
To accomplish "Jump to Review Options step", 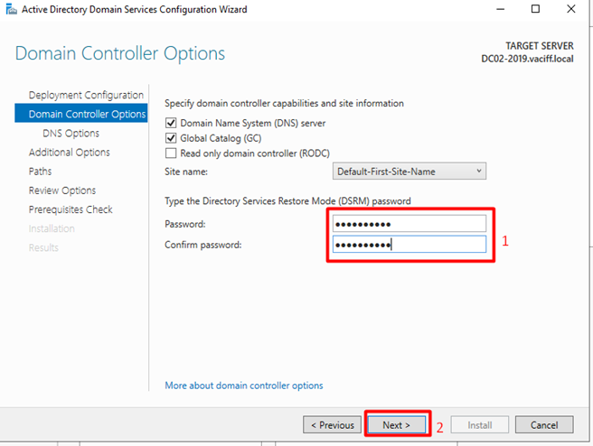I will tap(61, 190).
